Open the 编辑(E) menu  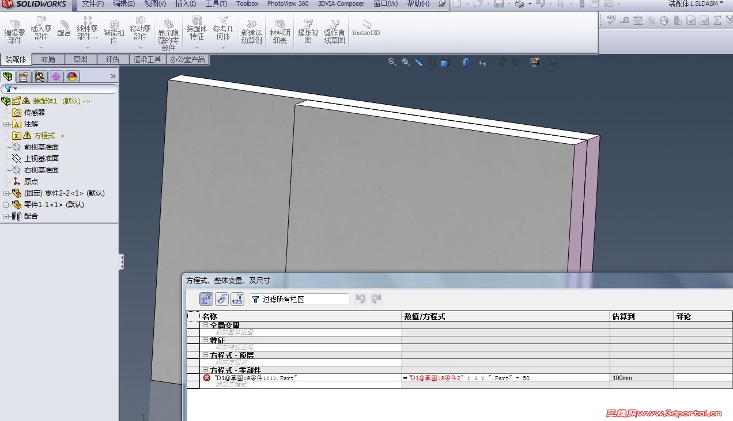(124, 4)
